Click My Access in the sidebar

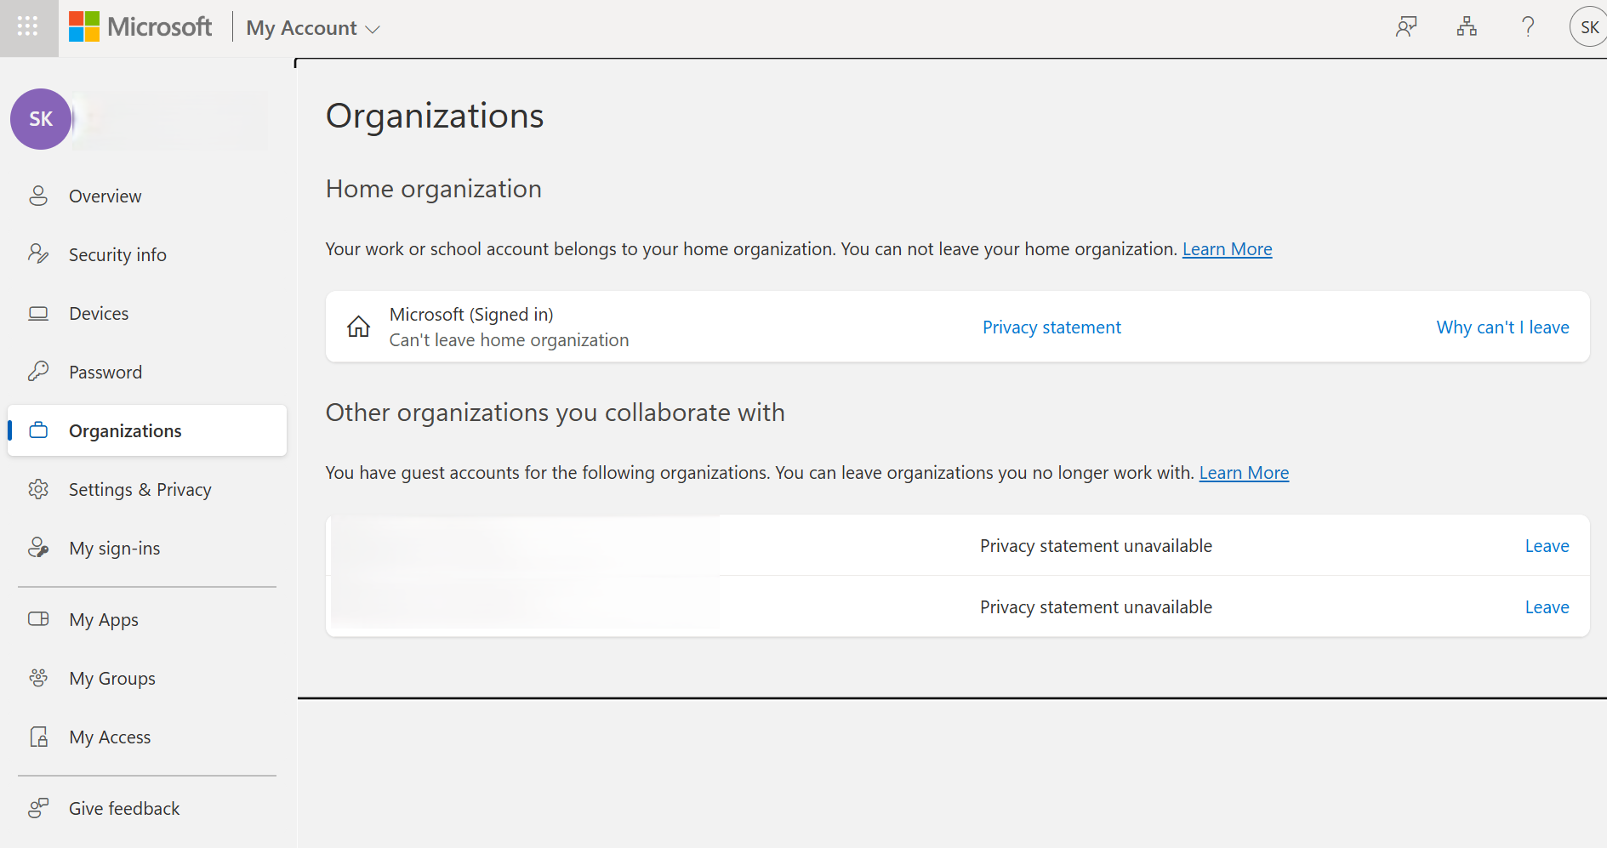click(110, 737)
